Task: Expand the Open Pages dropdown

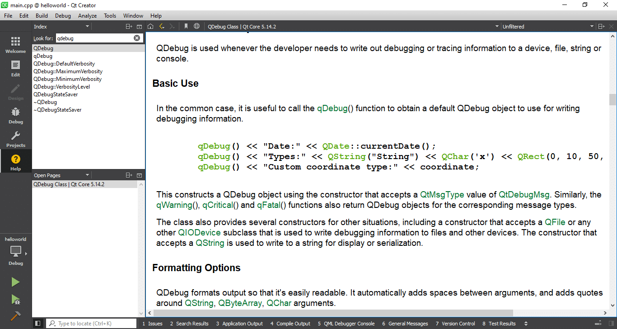Action: tap(87, 175)
